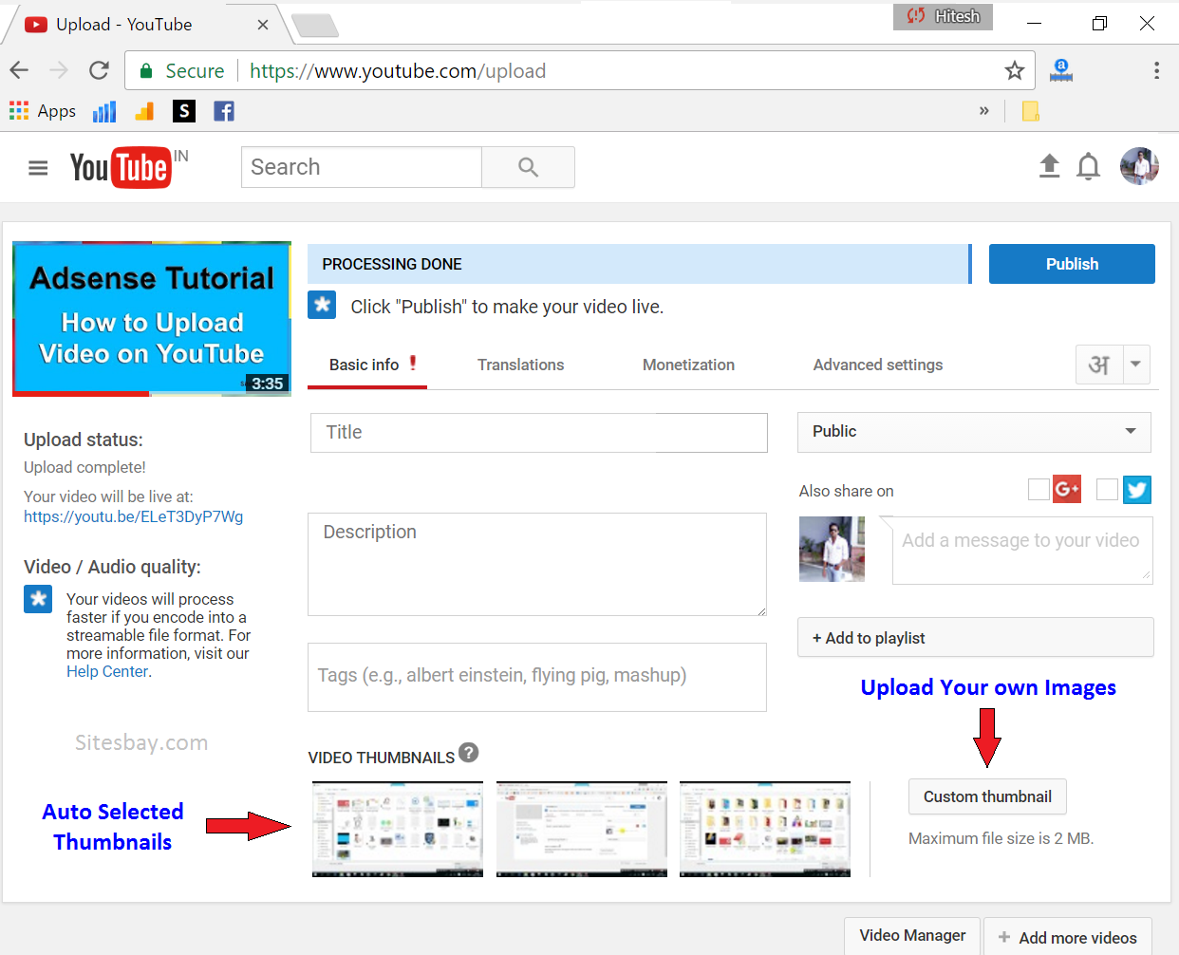Switch to the Advanced settings tab
This screenshot has width=1179, height=955.
coord(878,365)
